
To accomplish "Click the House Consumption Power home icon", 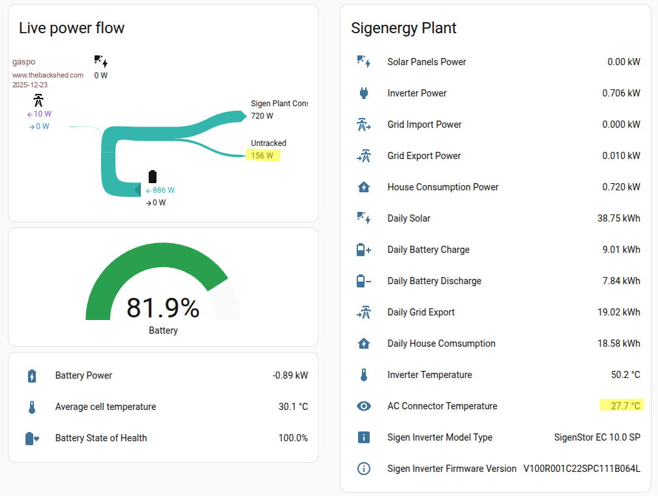I will pos(364,187).
